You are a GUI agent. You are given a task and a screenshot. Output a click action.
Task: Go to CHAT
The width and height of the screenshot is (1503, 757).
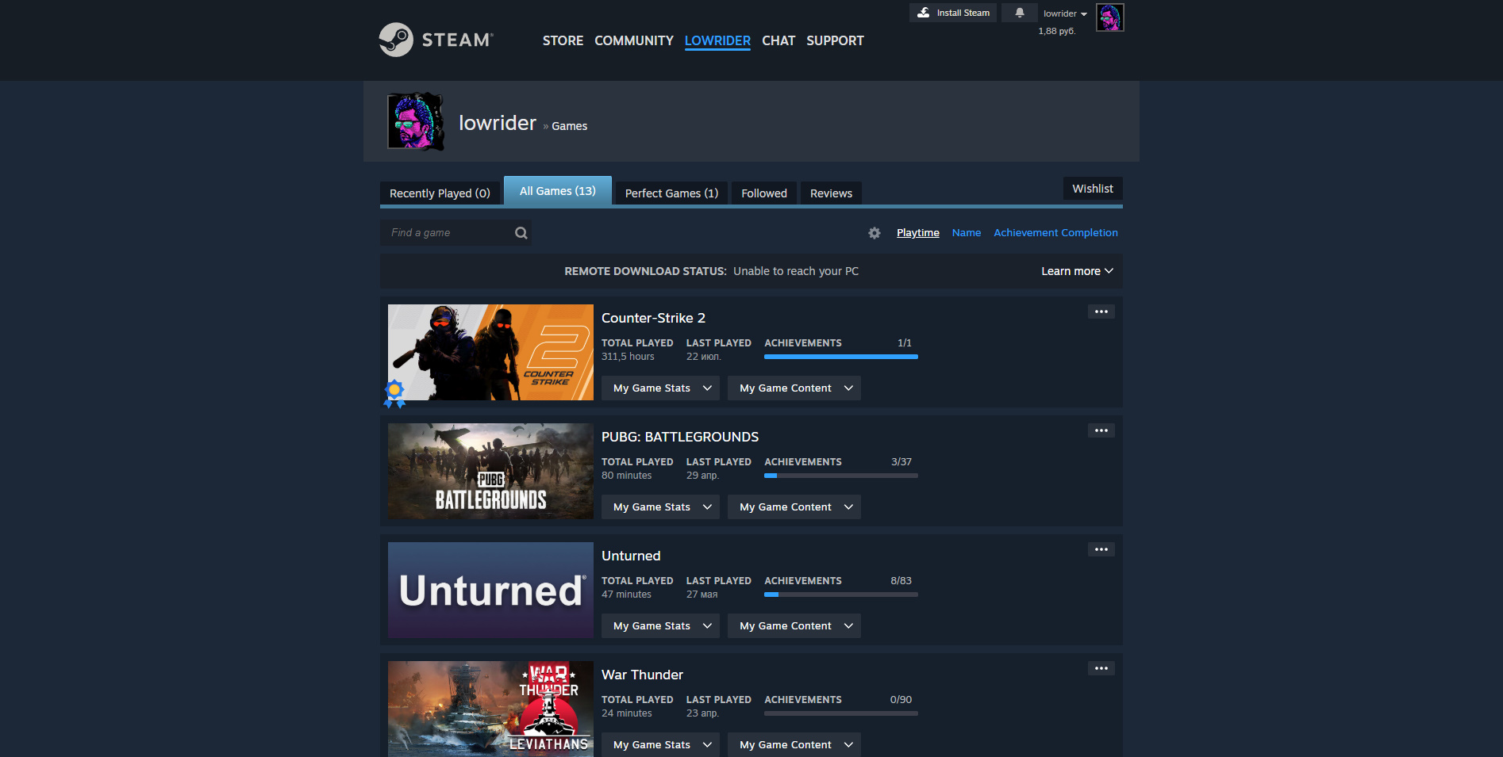point(778,40)
